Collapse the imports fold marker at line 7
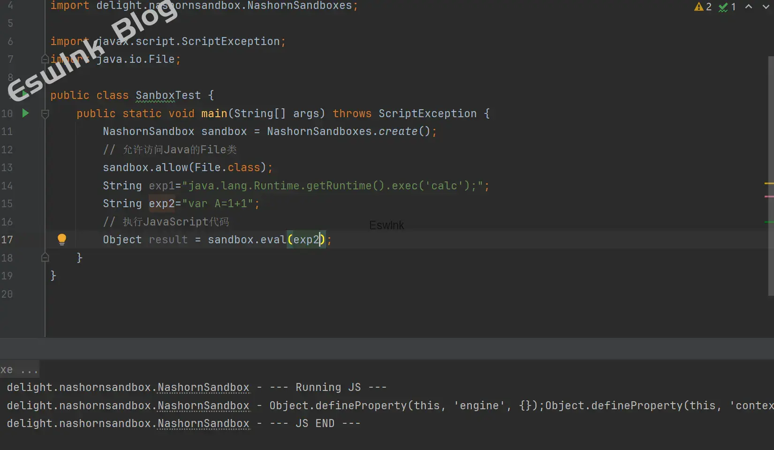Screen dimensions: 774x450 (45, 59)
